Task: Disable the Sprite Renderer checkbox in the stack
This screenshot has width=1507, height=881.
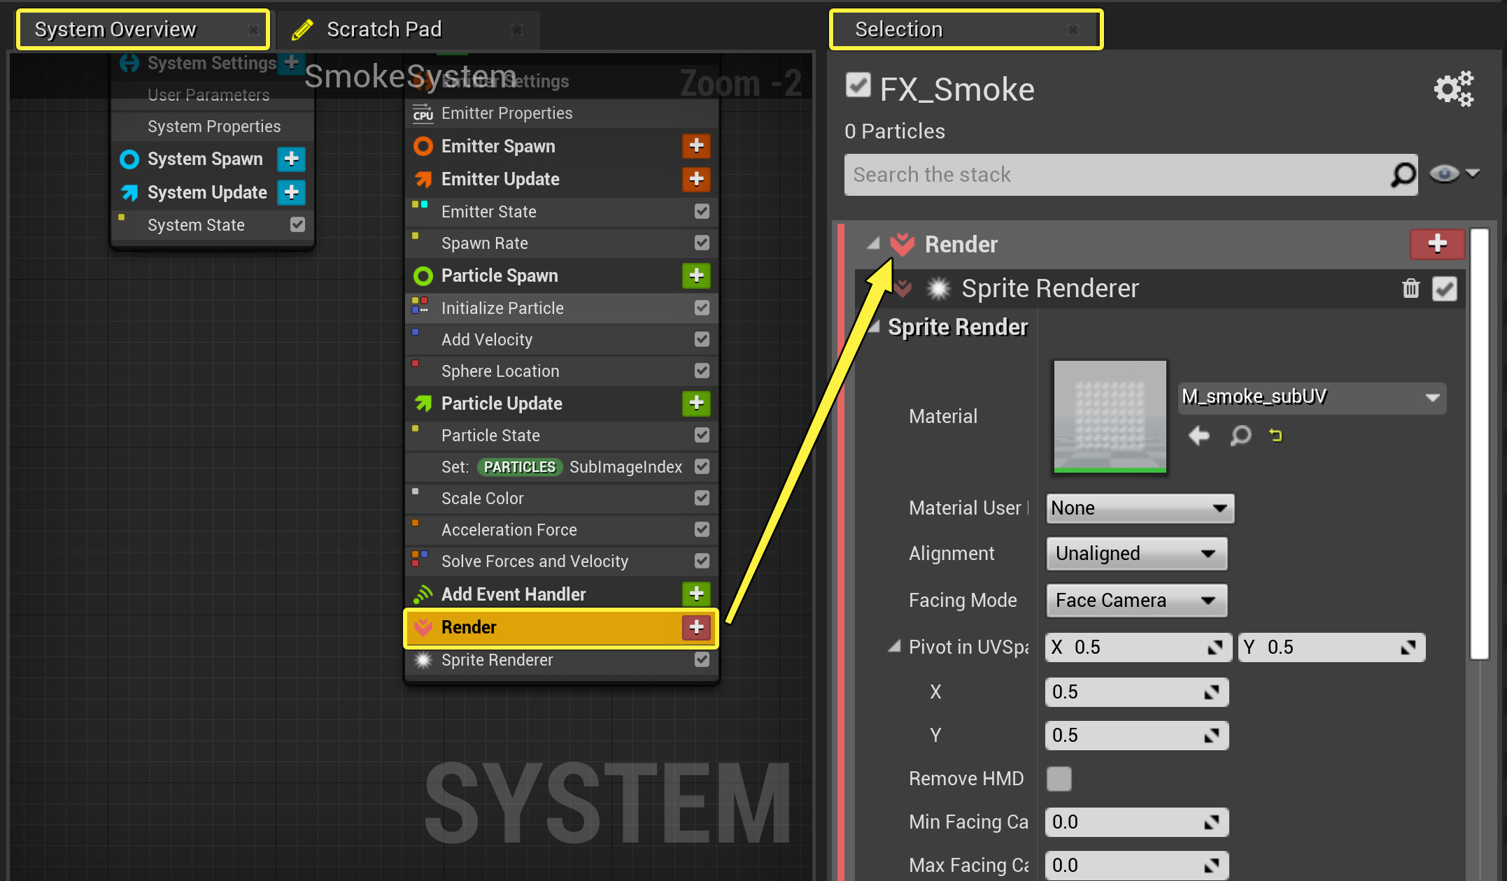Action: click(1445, 288)
